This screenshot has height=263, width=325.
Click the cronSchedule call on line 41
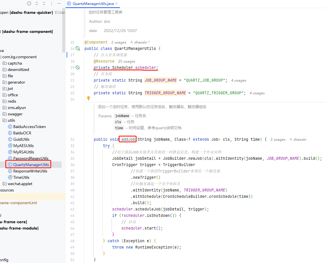point(223,196)
